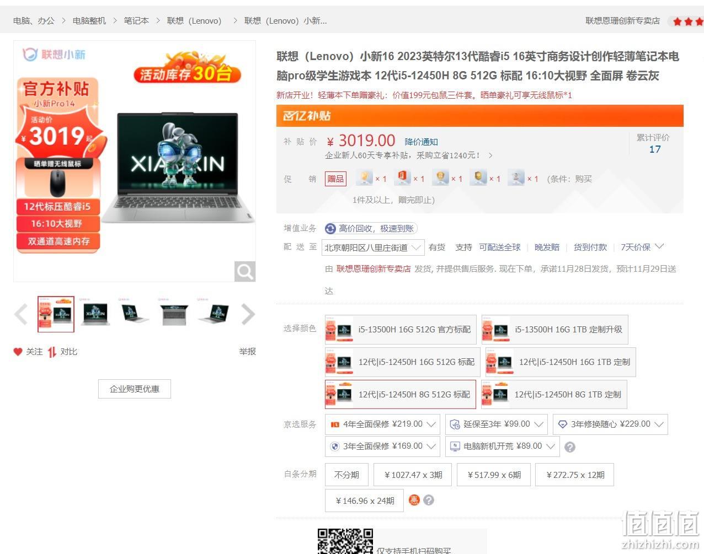Click the first gift icon in the 赠品 row

[364, 178]
